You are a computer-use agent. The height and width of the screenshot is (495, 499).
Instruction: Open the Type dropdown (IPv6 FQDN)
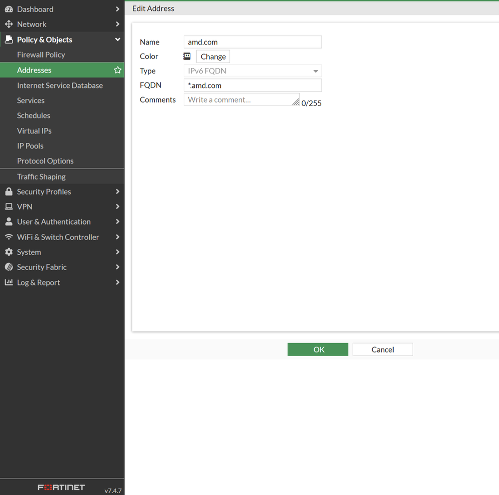coord(253,70)
